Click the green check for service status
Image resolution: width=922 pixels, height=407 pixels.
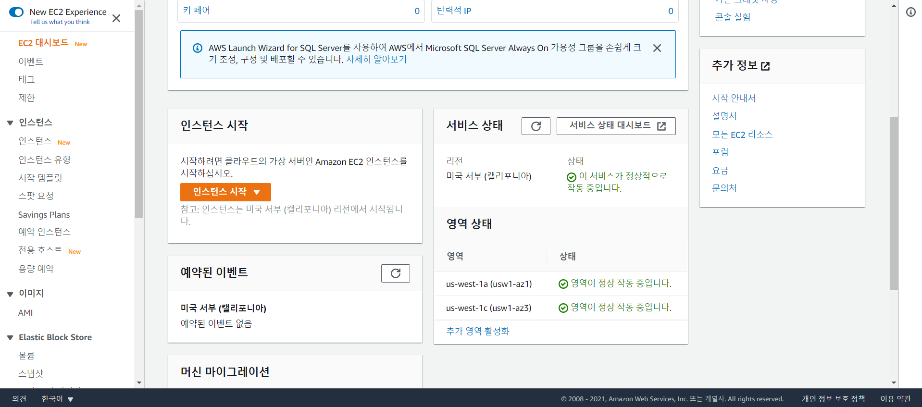572,177
